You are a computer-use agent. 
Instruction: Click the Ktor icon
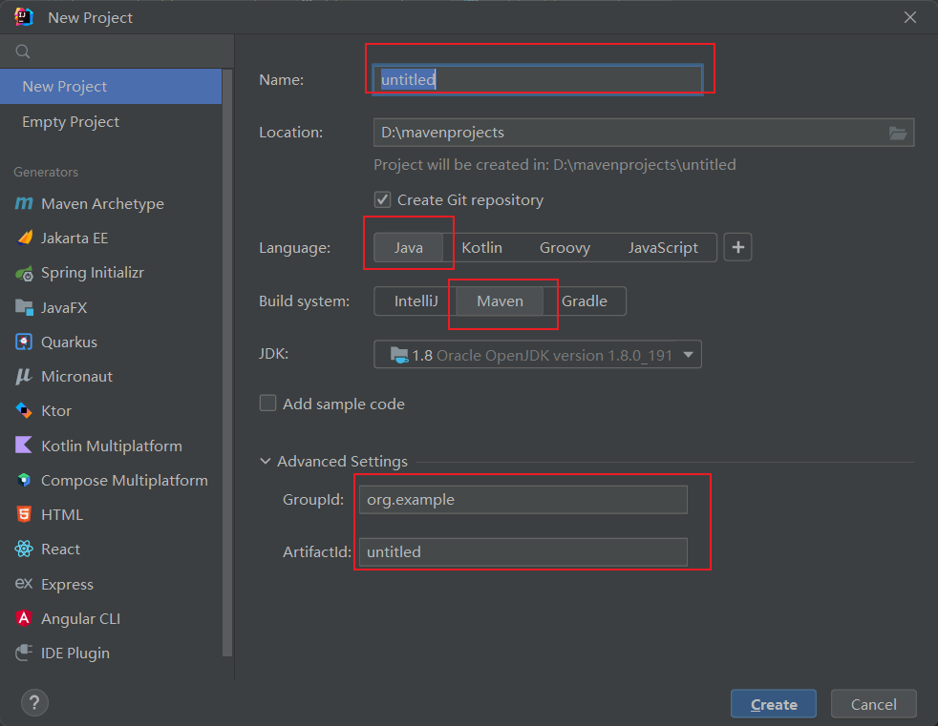coord(24,410)
